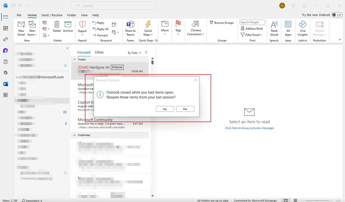Open Move dropdown
Image resolution: width=345 pixels, height=202 pixels.
click(x=165, y=28)
